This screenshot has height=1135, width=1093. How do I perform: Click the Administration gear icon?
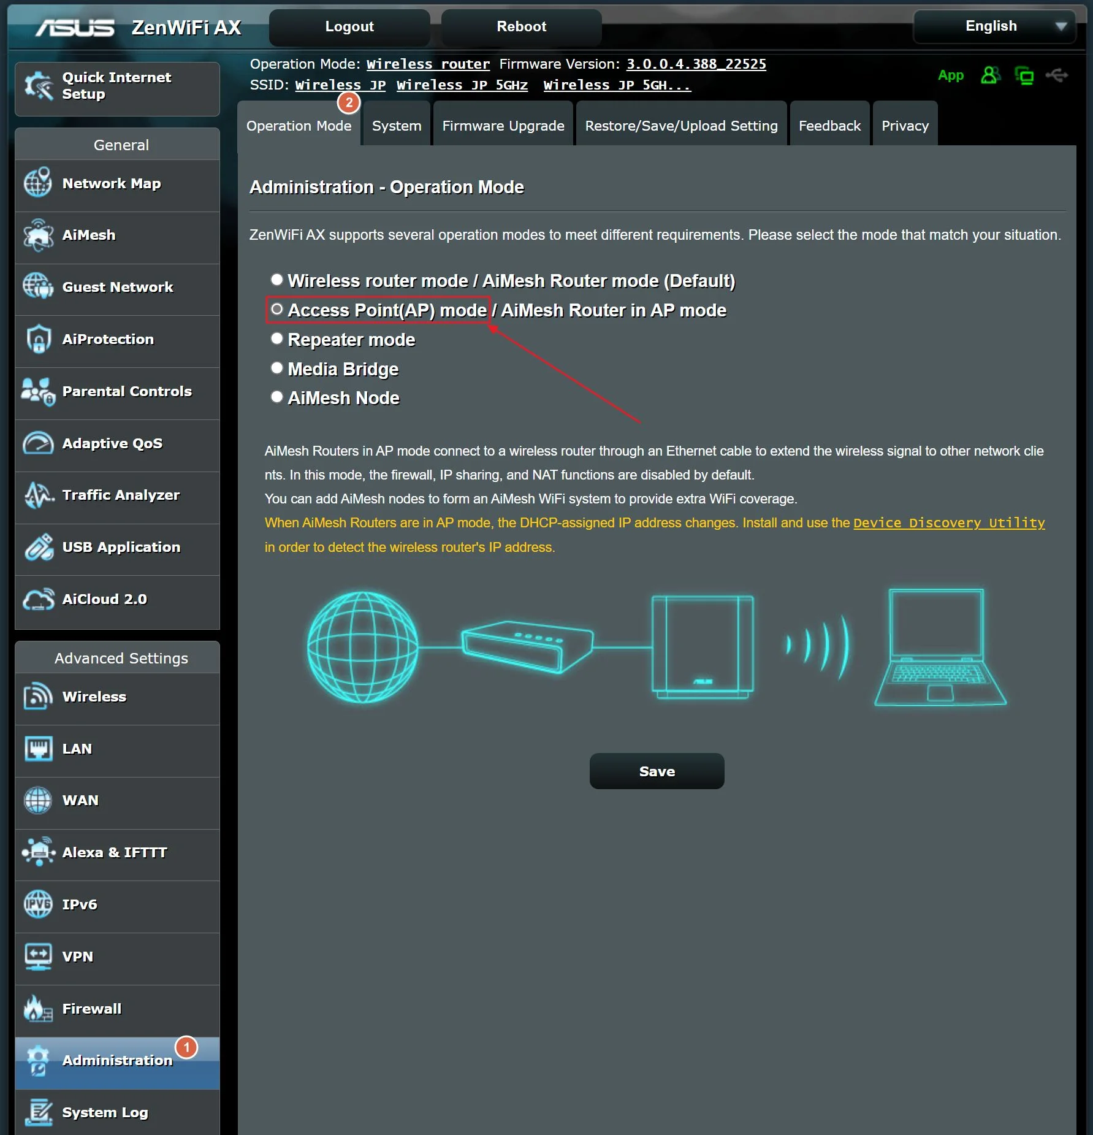pos(38,1060)
